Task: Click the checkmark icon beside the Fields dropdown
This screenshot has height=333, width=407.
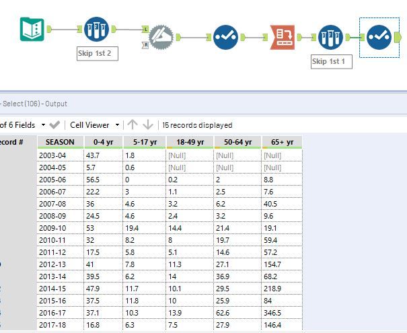Action: click(x=54, y=125)
